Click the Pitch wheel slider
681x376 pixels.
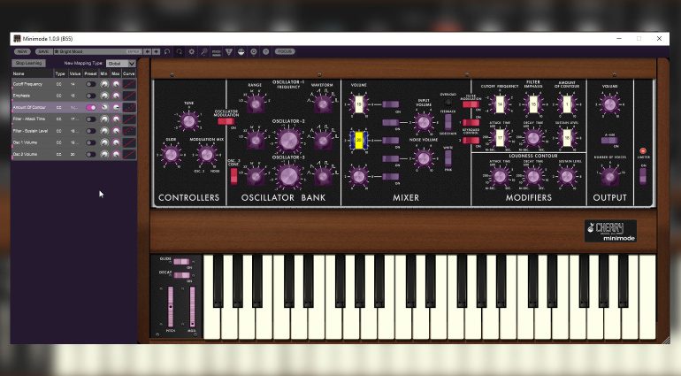[171, 306]
